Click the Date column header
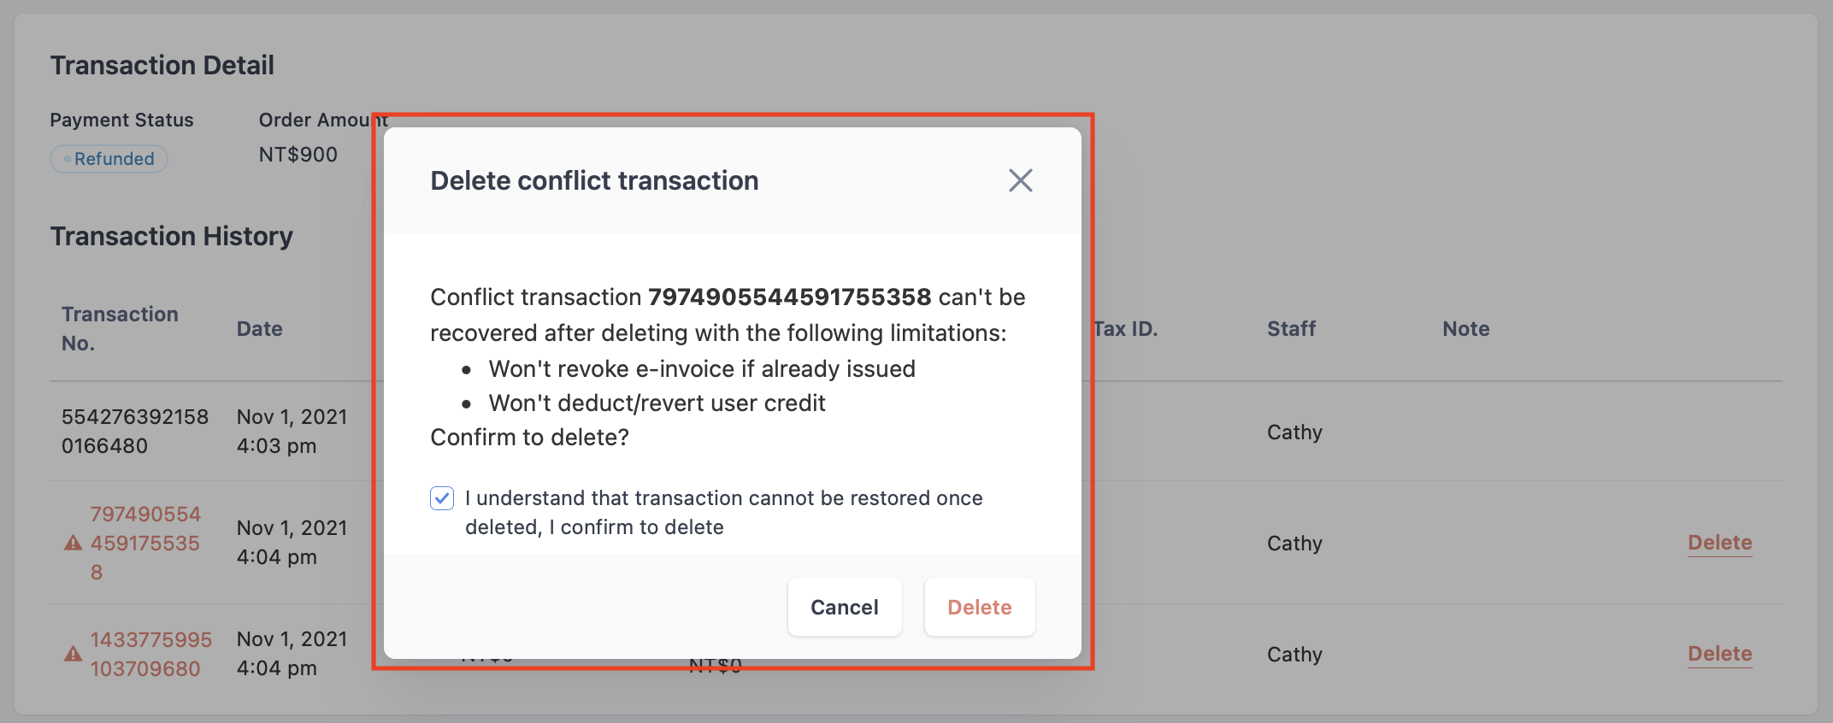 point(260,329)
